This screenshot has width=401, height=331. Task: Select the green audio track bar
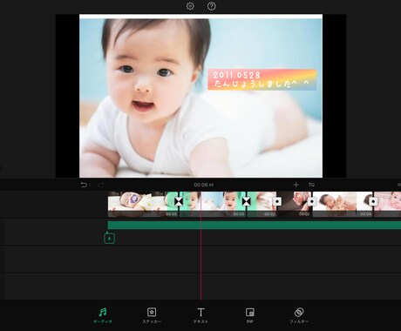pyautogui.click(x=255, y=226)
